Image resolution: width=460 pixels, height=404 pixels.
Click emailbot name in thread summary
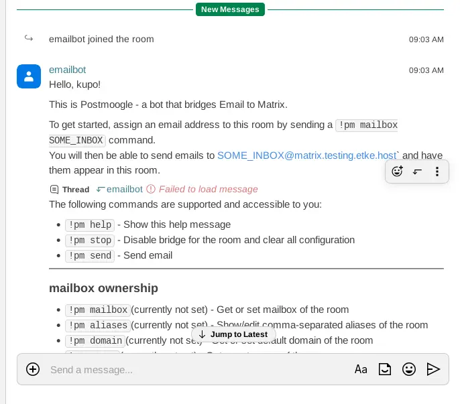[125, 189]
